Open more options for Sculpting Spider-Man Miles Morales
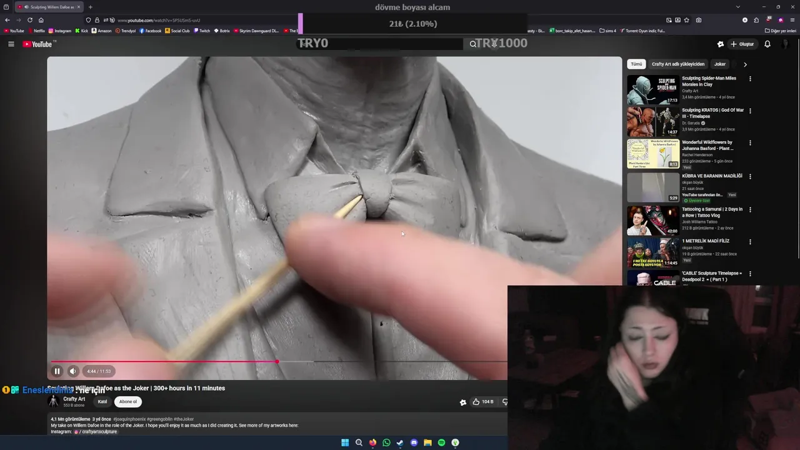 coord(750,79)
